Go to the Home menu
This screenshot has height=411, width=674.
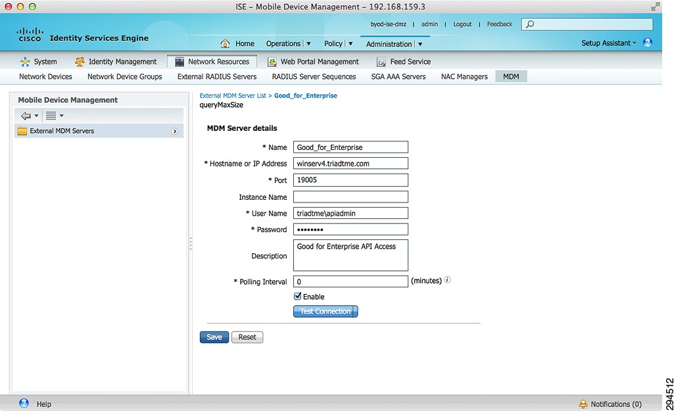pyautogui.click(x=245, y=43)
